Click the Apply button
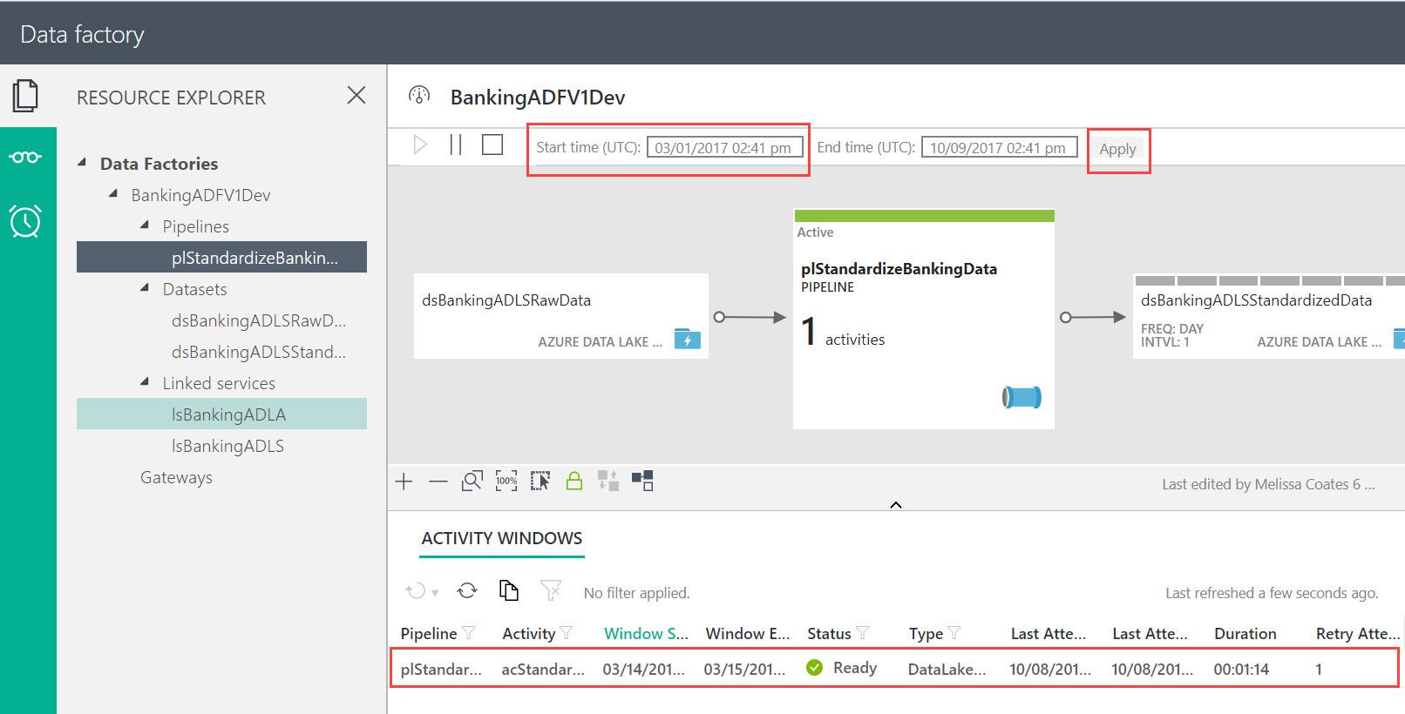 [x=1117, y=149]
